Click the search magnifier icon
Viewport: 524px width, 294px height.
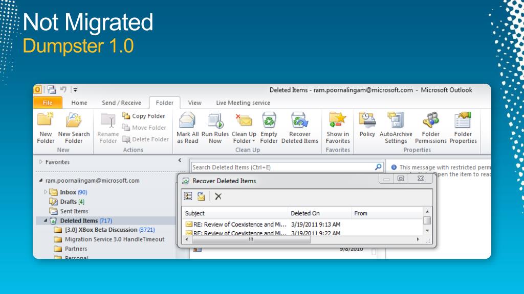pyautogui.click(x=378, y=167)
